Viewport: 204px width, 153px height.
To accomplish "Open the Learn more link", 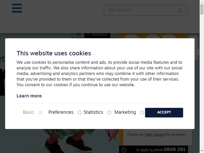I will 29,96.
